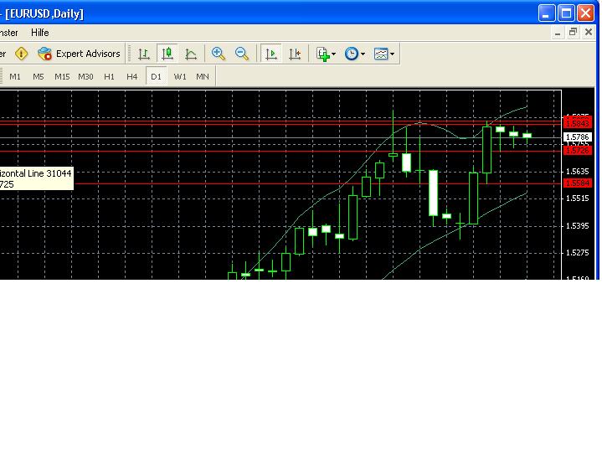Toggle the Expert Advisors button
The height and width of the screenshot is (469, 602).
click(79, 54)
